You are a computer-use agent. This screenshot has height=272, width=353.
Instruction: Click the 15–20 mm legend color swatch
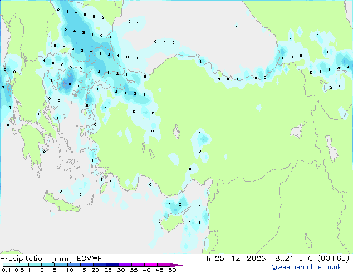pyautogui.click(x=86, y=265)
